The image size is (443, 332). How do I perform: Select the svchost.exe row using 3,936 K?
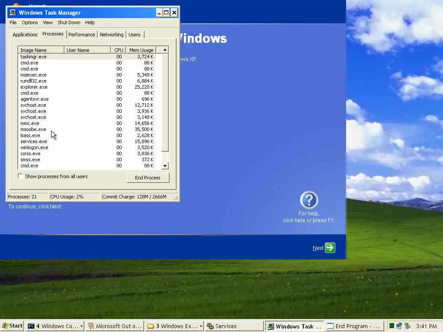87,111
